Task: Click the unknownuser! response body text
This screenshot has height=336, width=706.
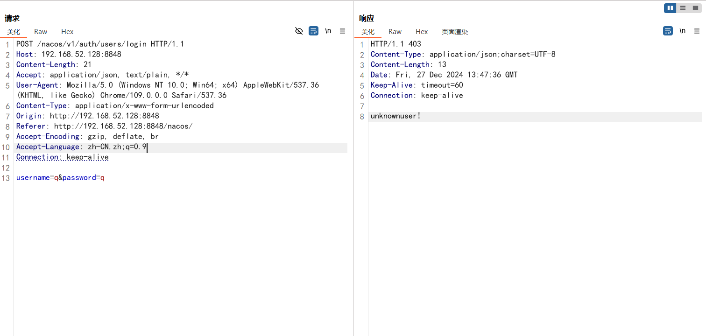Action: [x=396, y=116]
